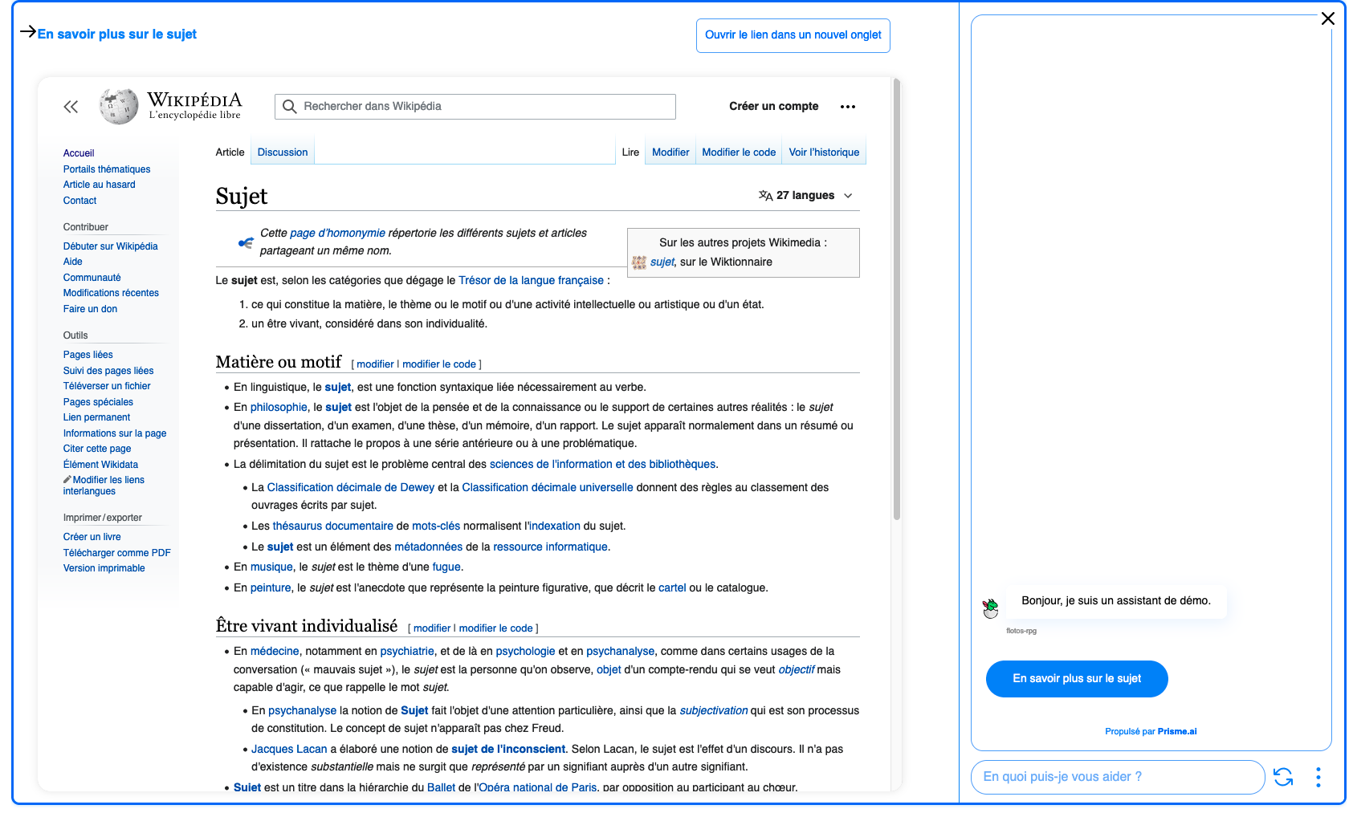Click the translation languages icon
Screen dimensions: 1353x813
coord(765,195)
